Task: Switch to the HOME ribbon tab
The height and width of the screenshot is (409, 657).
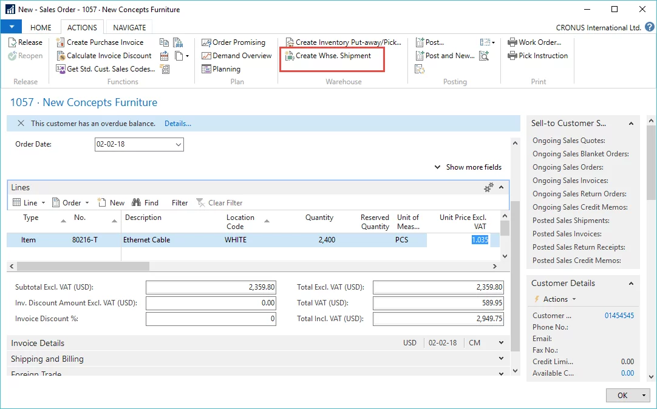Action: click(41, 27)
